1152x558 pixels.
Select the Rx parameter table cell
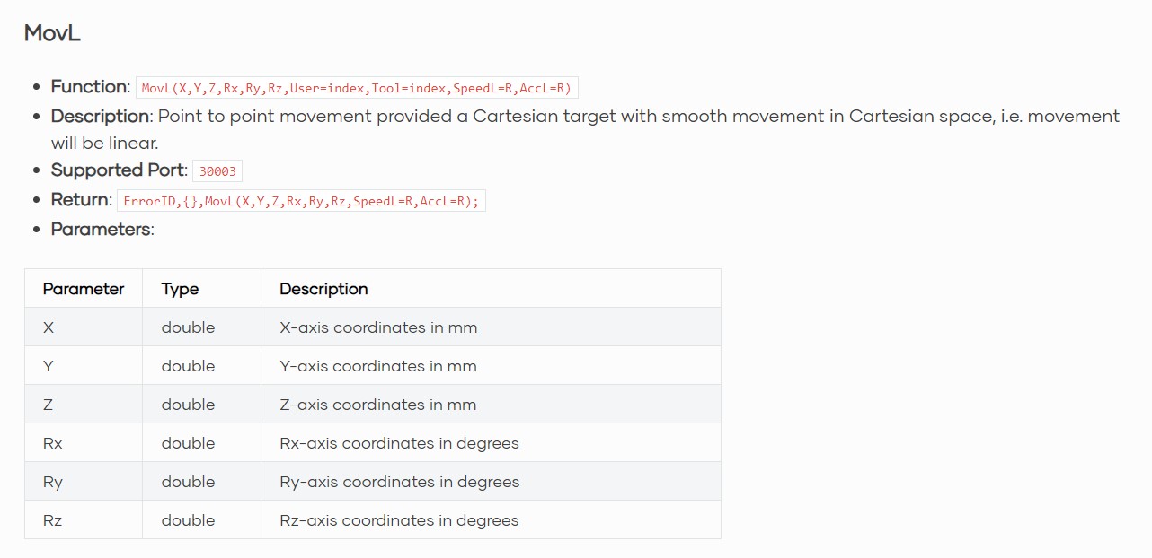pyautogui.click(x=53, y=443)
